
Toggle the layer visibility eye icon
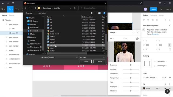click(x=170, y=78)
